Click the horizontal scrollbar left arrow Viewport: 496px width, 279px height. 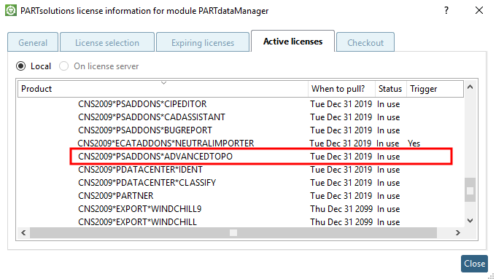[x=23, y=233]
